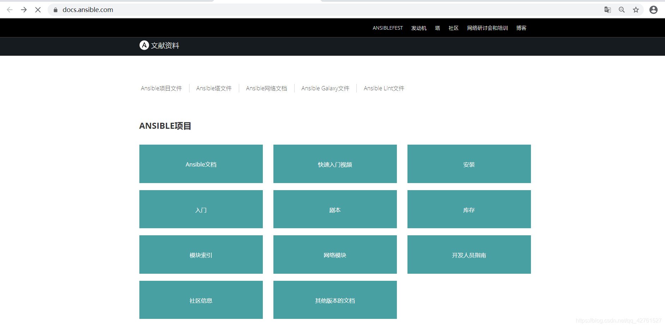Go back to the previous page
Viewport: 665px width, 327px height.
click(x=10, y=10)
